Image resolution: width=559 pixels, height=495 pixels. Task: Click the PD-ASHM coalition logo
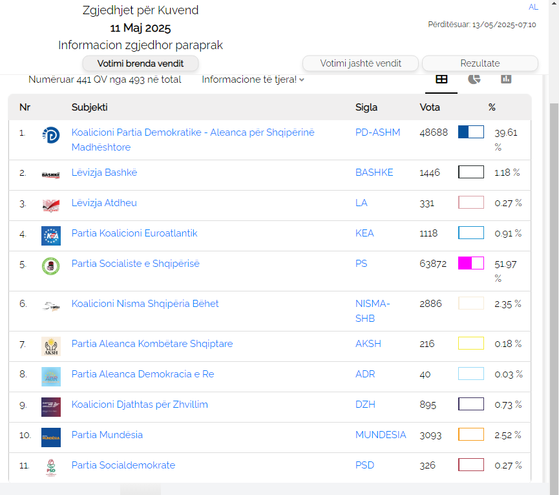pyautogui.click(x=50, y=134)
